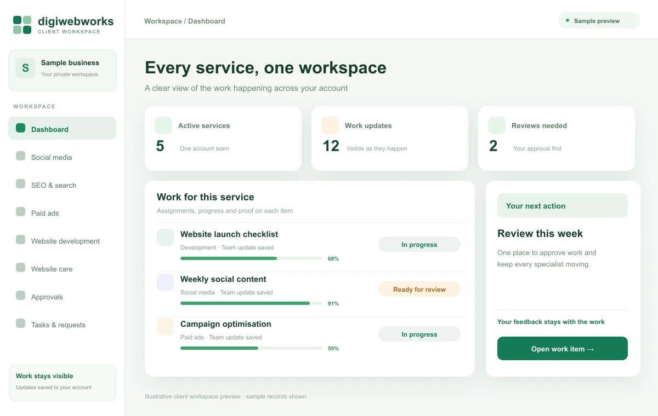This screenshot has width=658, height=416.
Task: Click the Workspace / Dashboard breadcrumb
Action: point(185,21)
